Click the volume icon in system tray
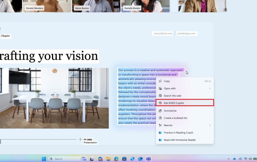 click(250, 159)
